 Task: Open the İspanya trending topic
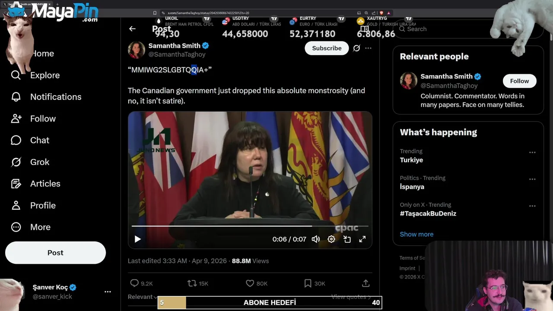(412, 187)
